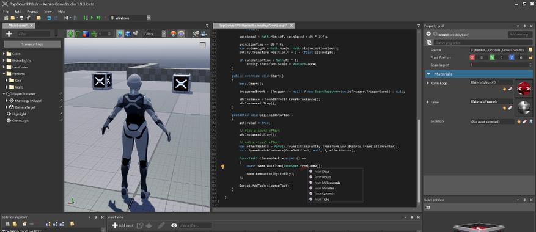Select the Highlight entity

point(19,114)
